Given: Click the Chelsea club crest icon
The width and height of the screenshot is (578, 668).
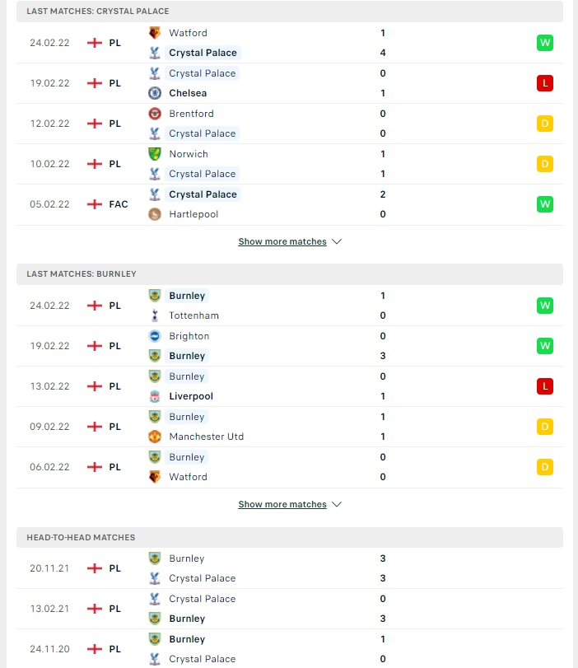Looking at the screenshot, I should [155, 93].
